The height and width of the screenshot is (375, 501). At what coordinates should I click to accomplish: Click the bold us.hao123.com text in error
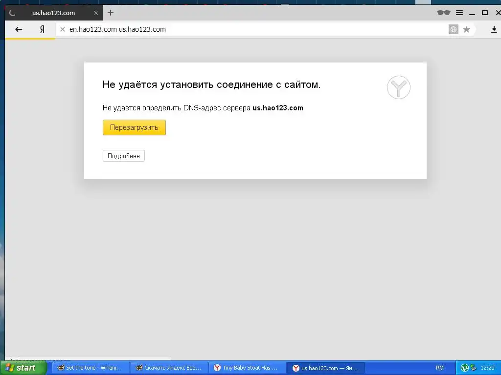[x=278, y=108]
